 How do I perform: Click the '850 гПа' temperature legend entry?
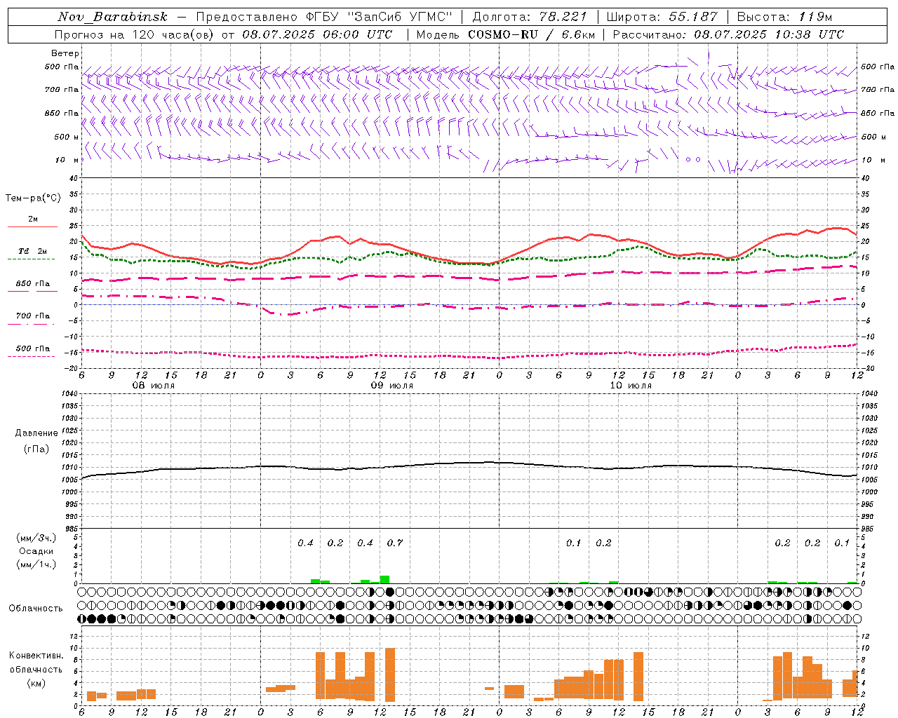(x=33, y=284)
